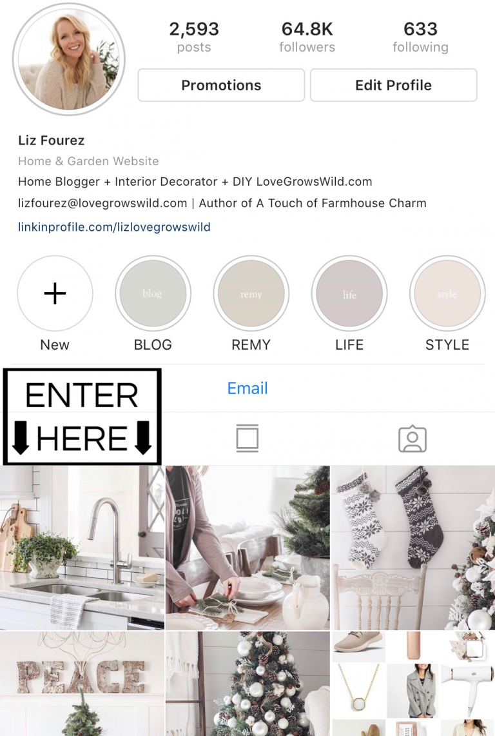Open the linkinprofile.com/lizlovegrowswild link

coord(114,227)
